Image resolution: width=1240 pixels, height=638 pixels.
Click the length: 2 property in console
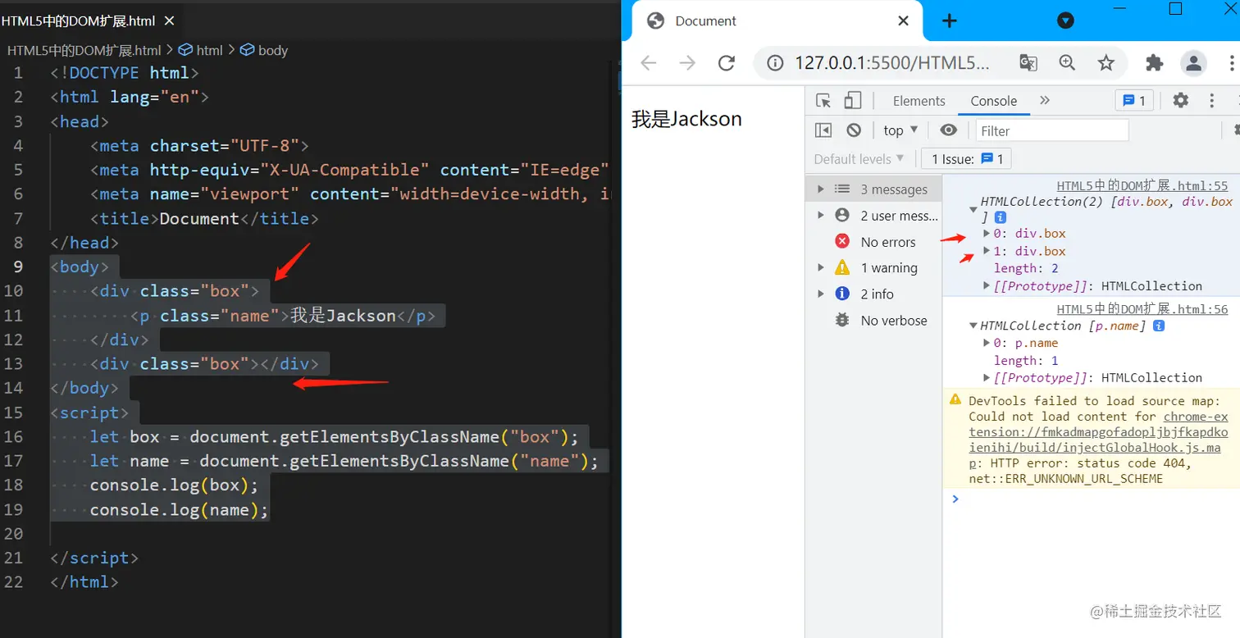coord(1026,268)
